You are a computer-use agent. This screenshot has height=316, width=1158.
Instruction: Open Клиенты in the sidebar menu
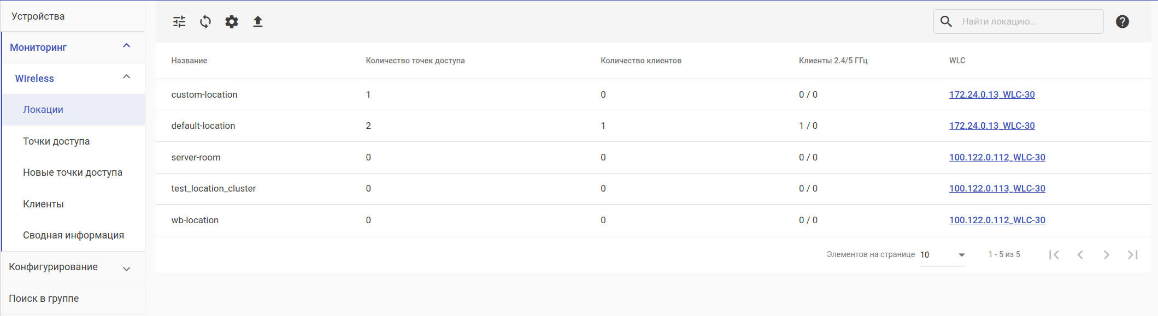click(43, 204)
